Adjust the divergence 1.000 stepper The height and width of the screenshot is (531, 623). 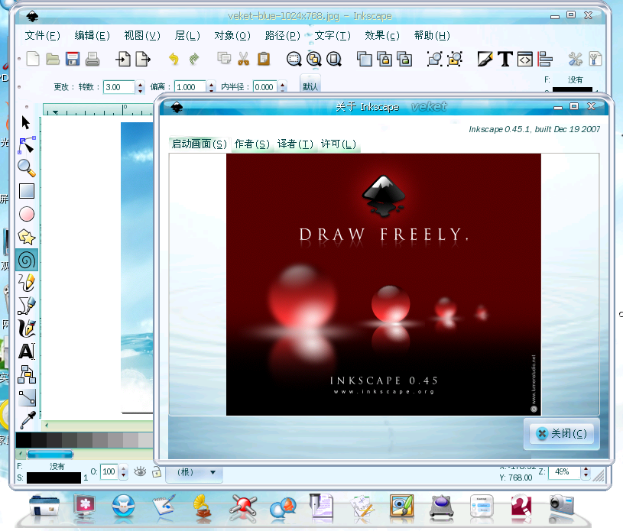coord(212,87)
